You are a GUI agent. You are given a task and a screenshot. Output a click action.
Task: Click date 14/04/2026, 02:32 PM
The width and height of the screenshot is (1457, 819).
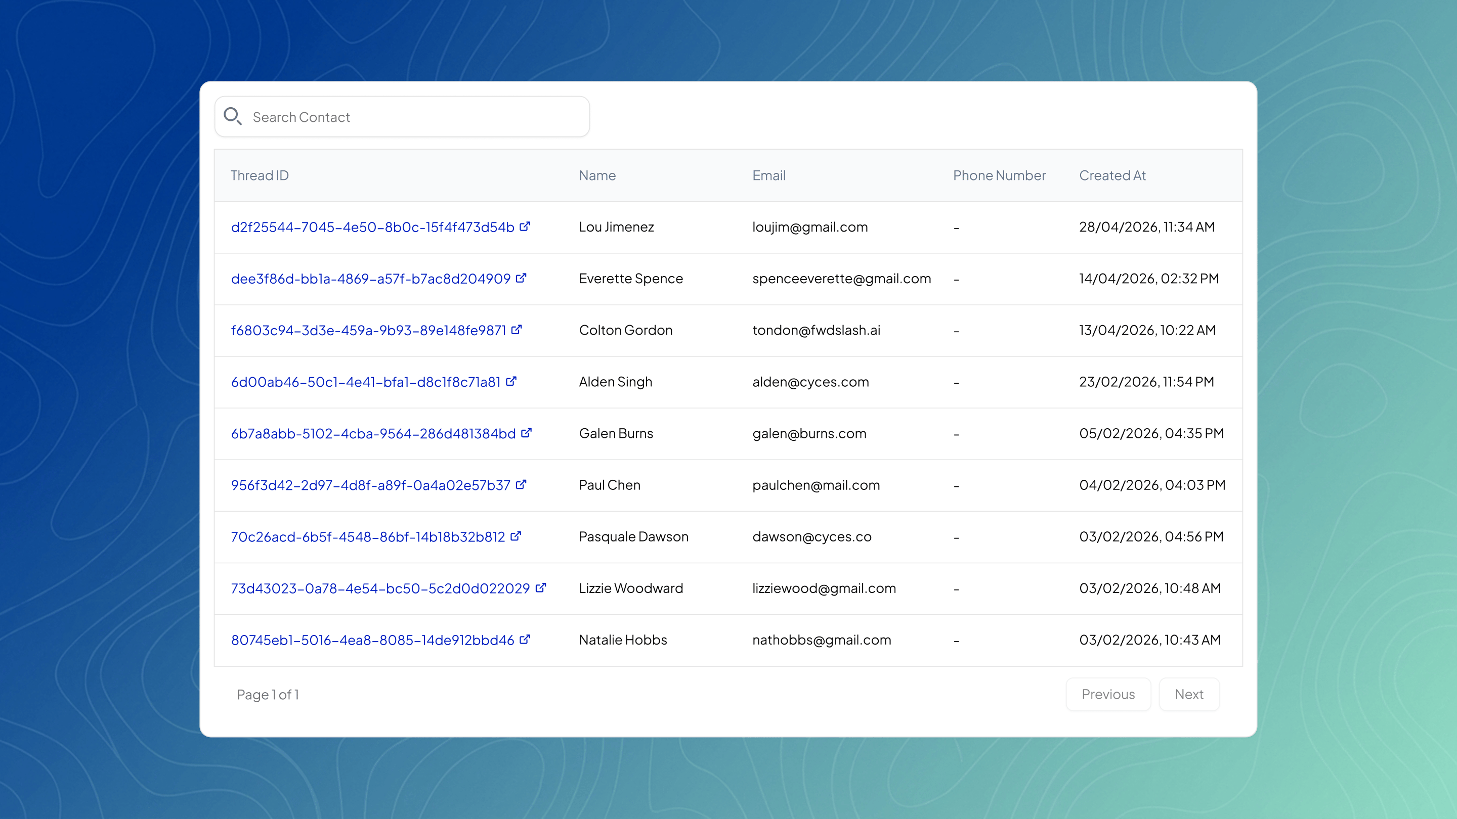pos(1149,279)
